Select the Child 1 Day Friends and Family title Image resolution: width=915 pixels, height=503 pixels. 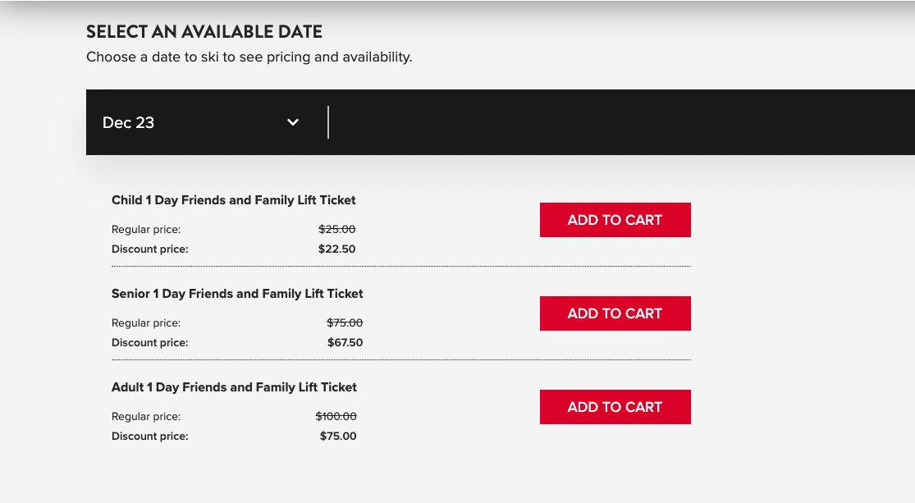[x=233, y=199]
